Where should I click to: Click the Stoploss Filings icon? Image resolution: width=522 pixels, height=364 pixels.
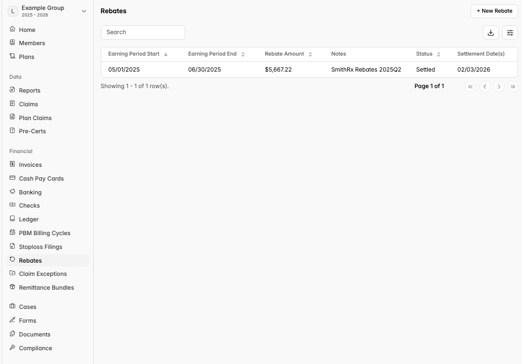point(12,246)
